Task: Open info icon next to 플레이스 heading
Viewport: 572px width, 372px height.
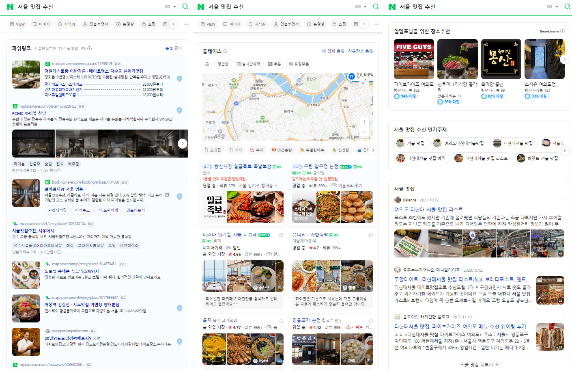Action: pyautogui.click(x=225, y=51)
